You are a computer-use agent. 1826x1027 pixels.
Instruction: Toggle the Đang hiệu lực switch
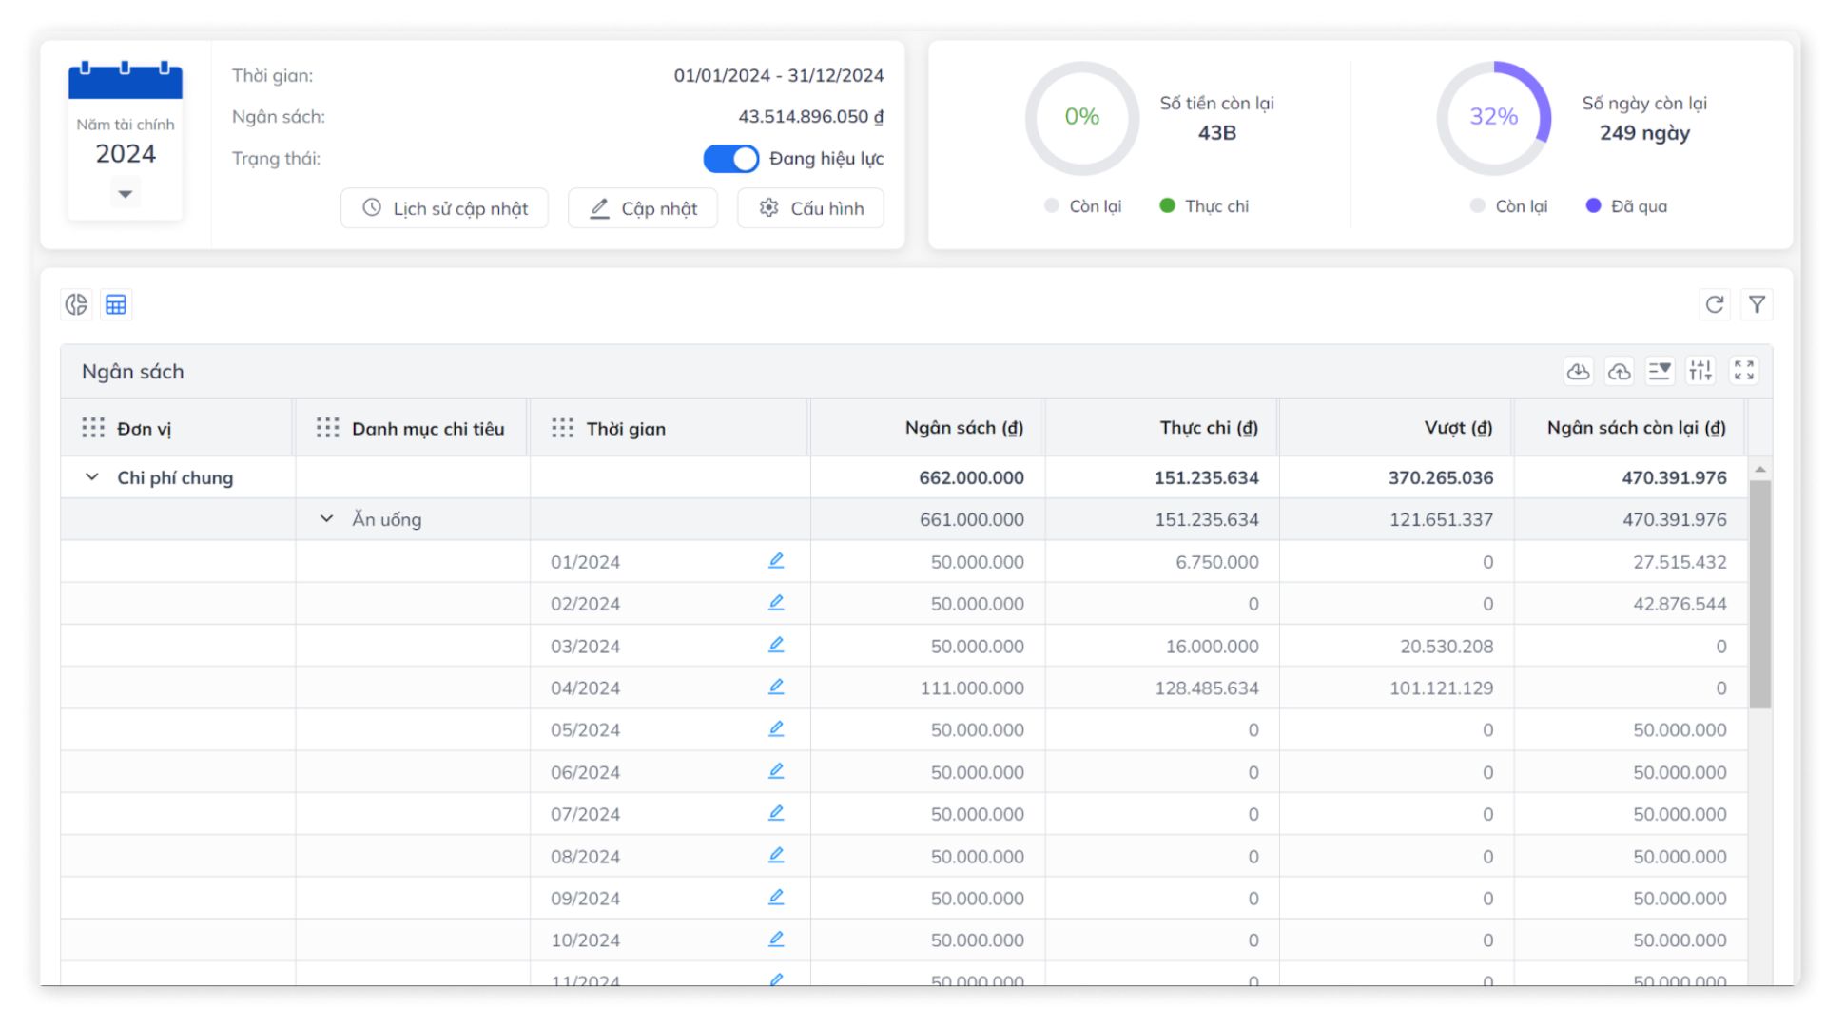(x=730, y=159)
